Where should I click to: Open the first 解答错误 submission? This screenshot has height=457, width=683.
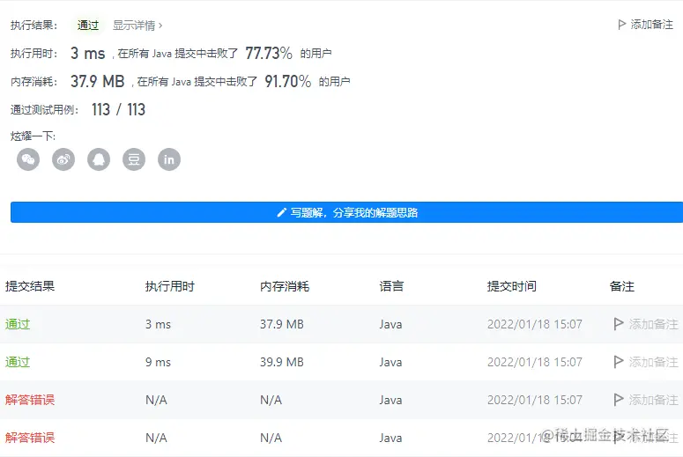[30, 400]
